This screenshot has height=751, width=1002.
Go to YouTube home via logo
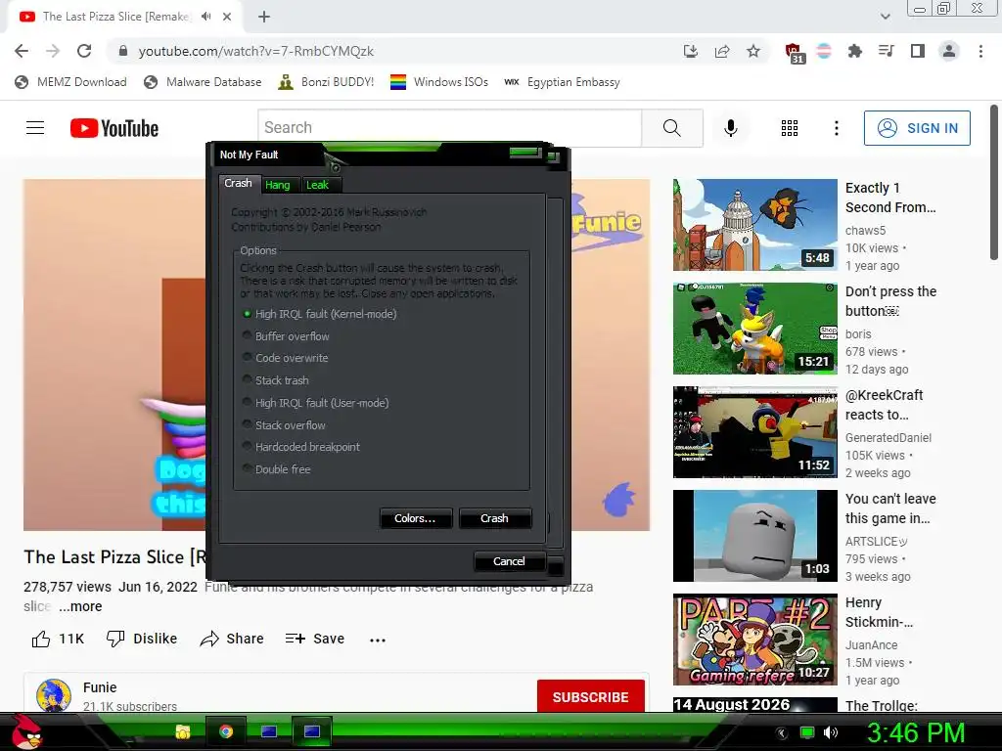[114, 128]
